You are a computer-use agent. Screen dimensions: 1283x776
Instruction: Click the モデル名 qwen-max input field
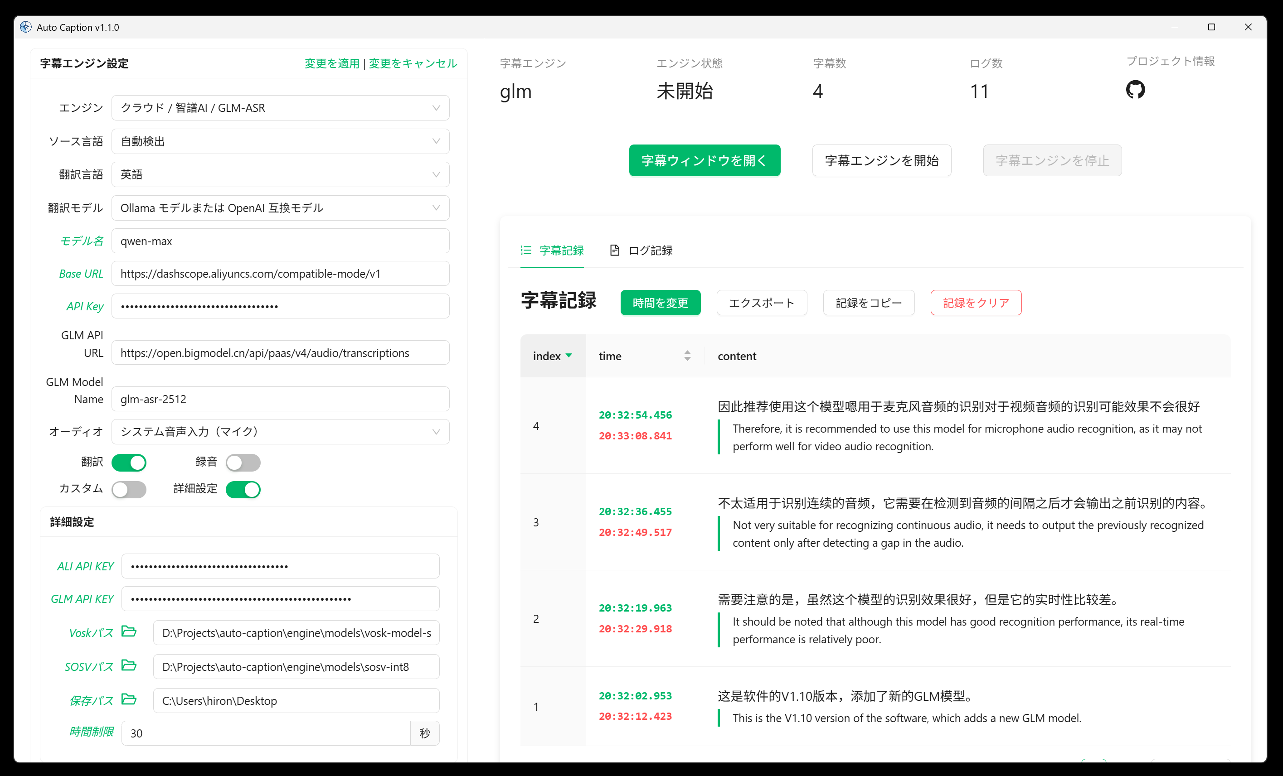(280, 241)
